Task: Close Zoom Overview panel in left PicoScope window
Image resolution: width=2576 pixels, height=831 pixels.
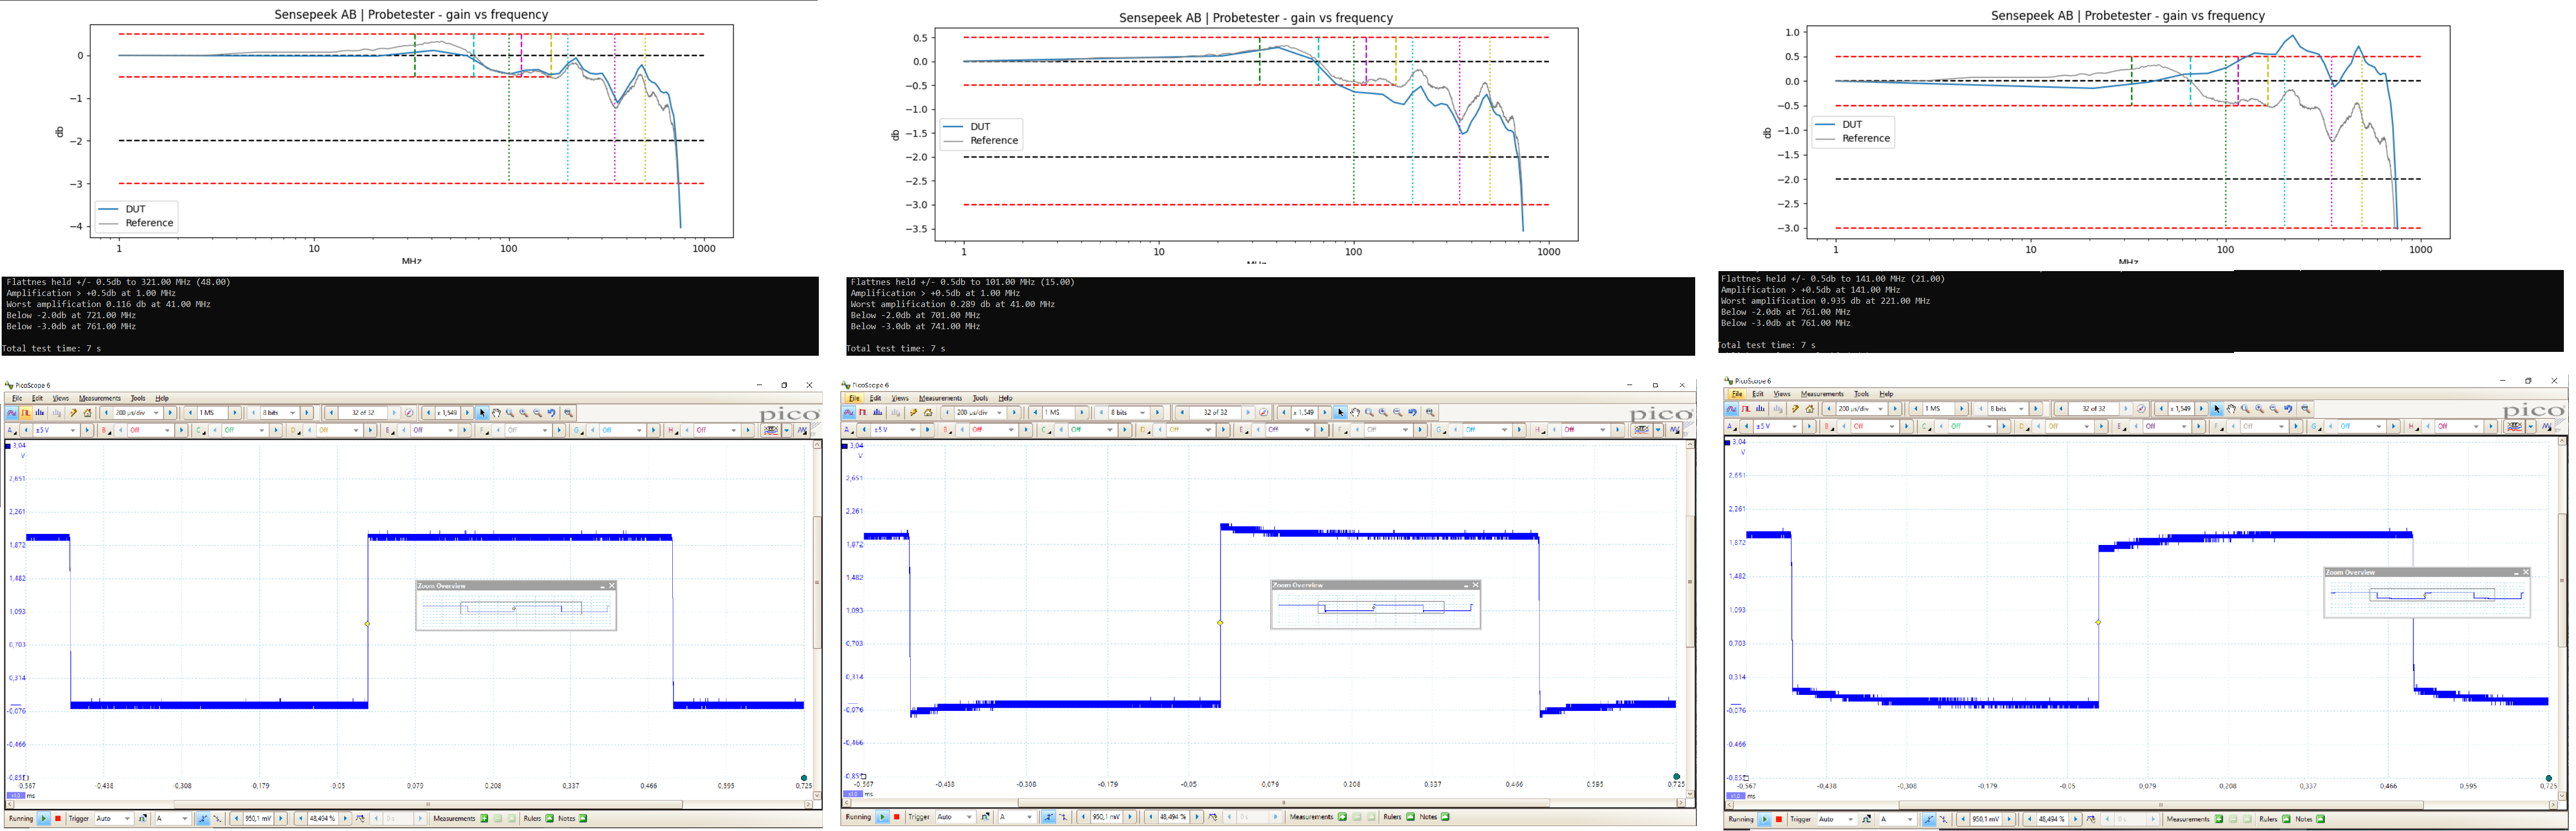Action: point(612,586)
